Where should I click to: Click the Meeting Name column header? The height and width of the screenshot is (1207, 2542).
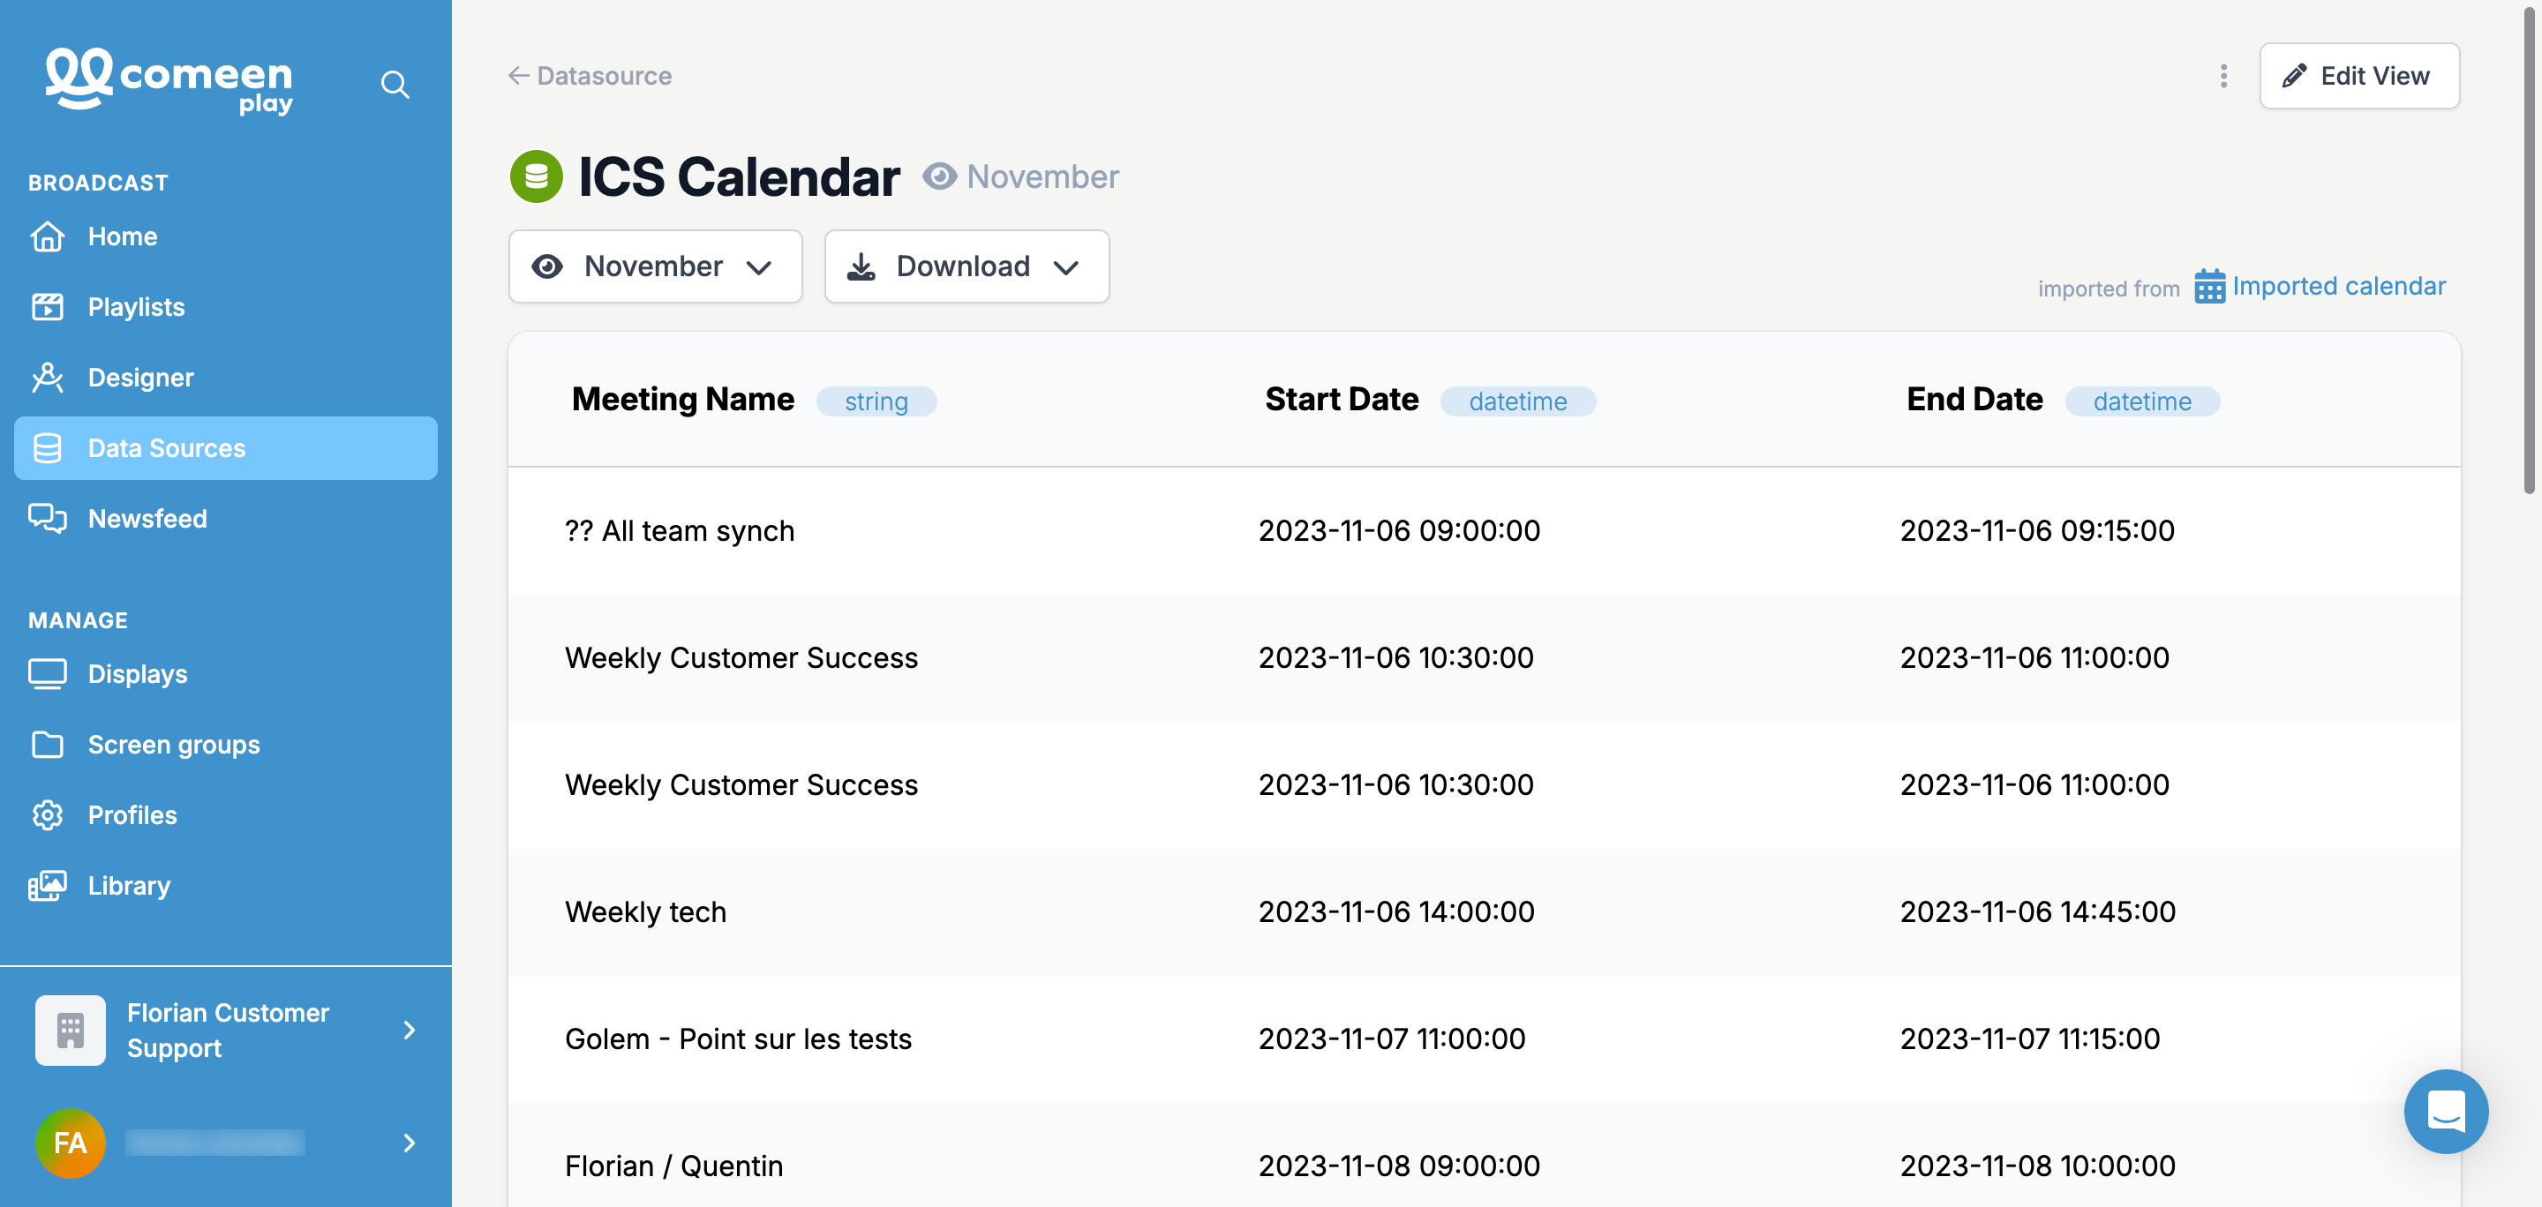tap(683, 400)
